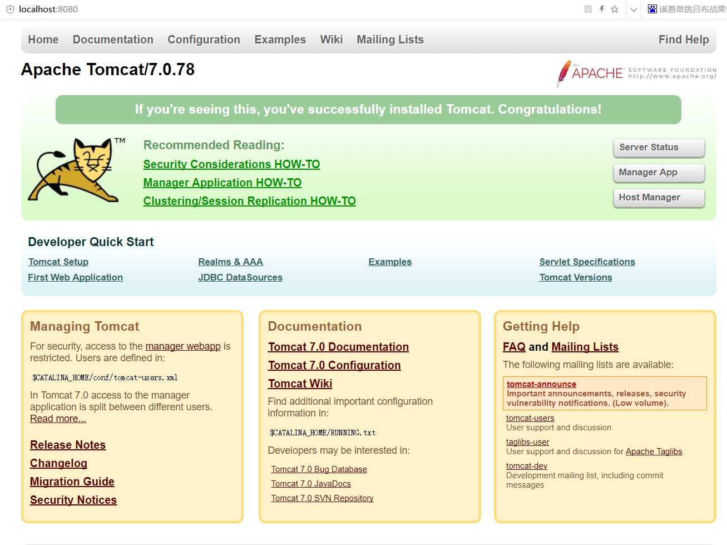
Task: Open the Configuration nav item
Action: pos(204,40)
